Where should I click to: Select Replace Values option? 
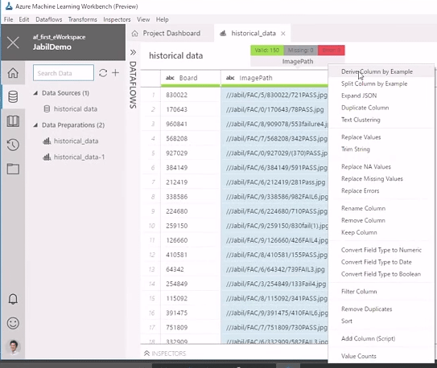[361, 137]
